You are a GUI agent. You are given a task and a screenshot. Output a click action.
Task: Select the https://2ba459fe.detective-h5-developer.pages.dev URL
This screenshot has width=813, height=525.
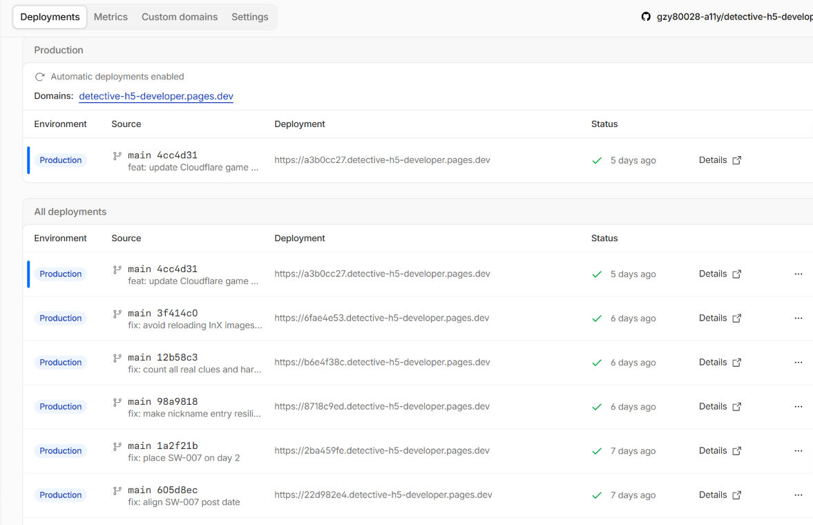(x=382, y=450)
